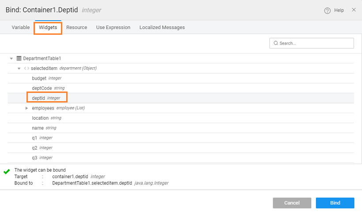The width and height of the screenshot is (362, 216).
Task: Open the Widgets tab
Action: coord(48,27)
